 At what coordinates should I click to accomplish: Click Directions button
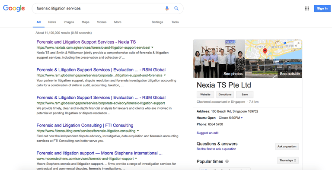click(x=225, y=94)
